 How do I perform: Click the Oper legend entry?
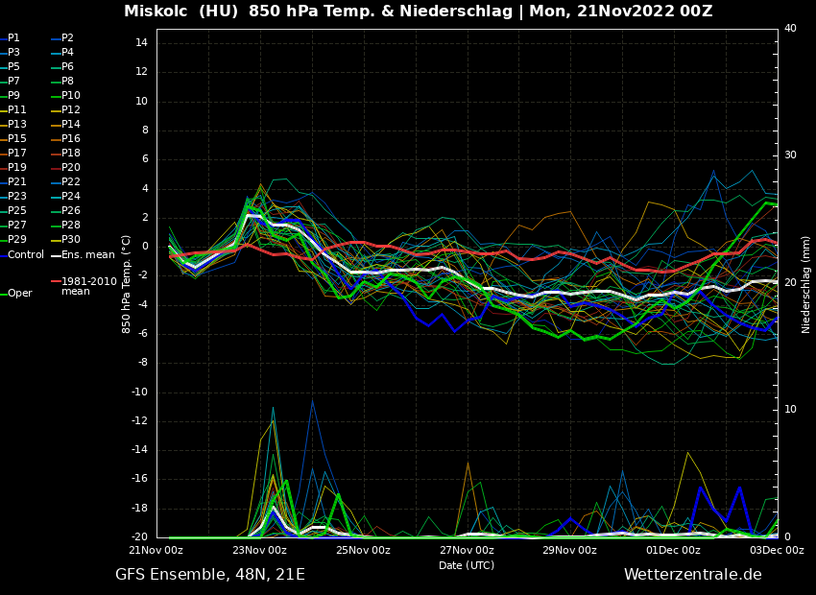pyautogui.click(x=19, y=294)
